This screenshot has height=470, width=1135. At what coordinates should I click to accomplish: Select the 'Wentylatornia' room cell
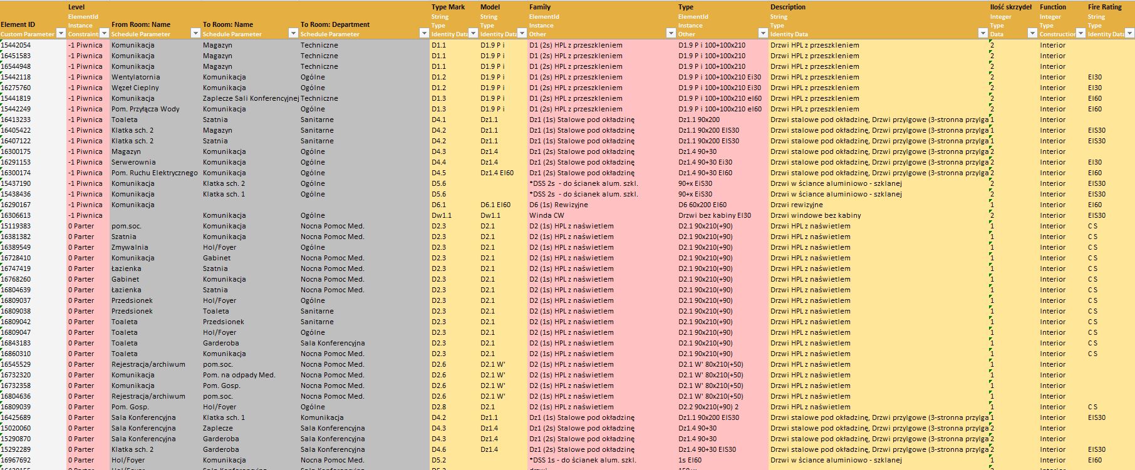click(x=135, y=77)
